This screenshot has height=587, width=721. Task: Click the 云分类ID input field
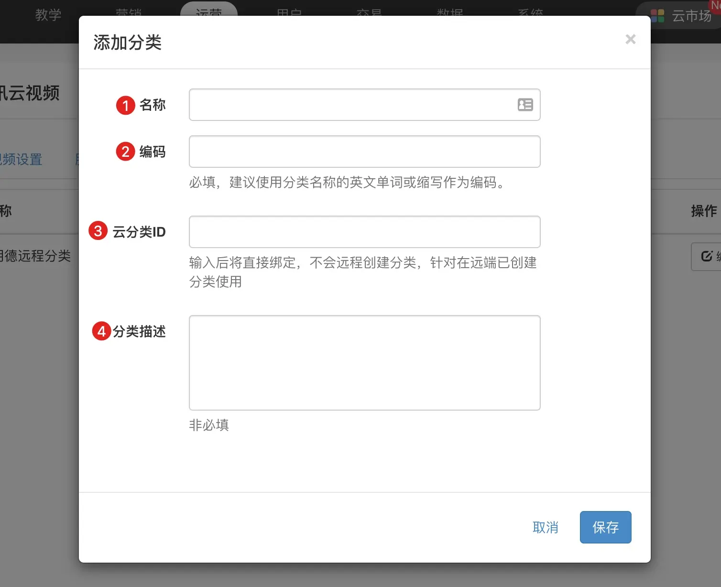point(364,232)
